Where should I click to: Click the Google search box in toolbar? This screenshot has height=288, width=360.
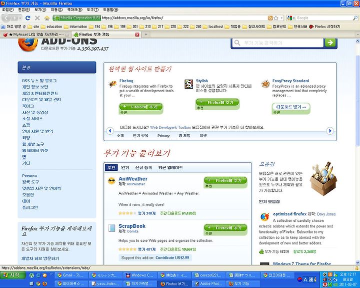pyautogui.click(x=324, y=18)
